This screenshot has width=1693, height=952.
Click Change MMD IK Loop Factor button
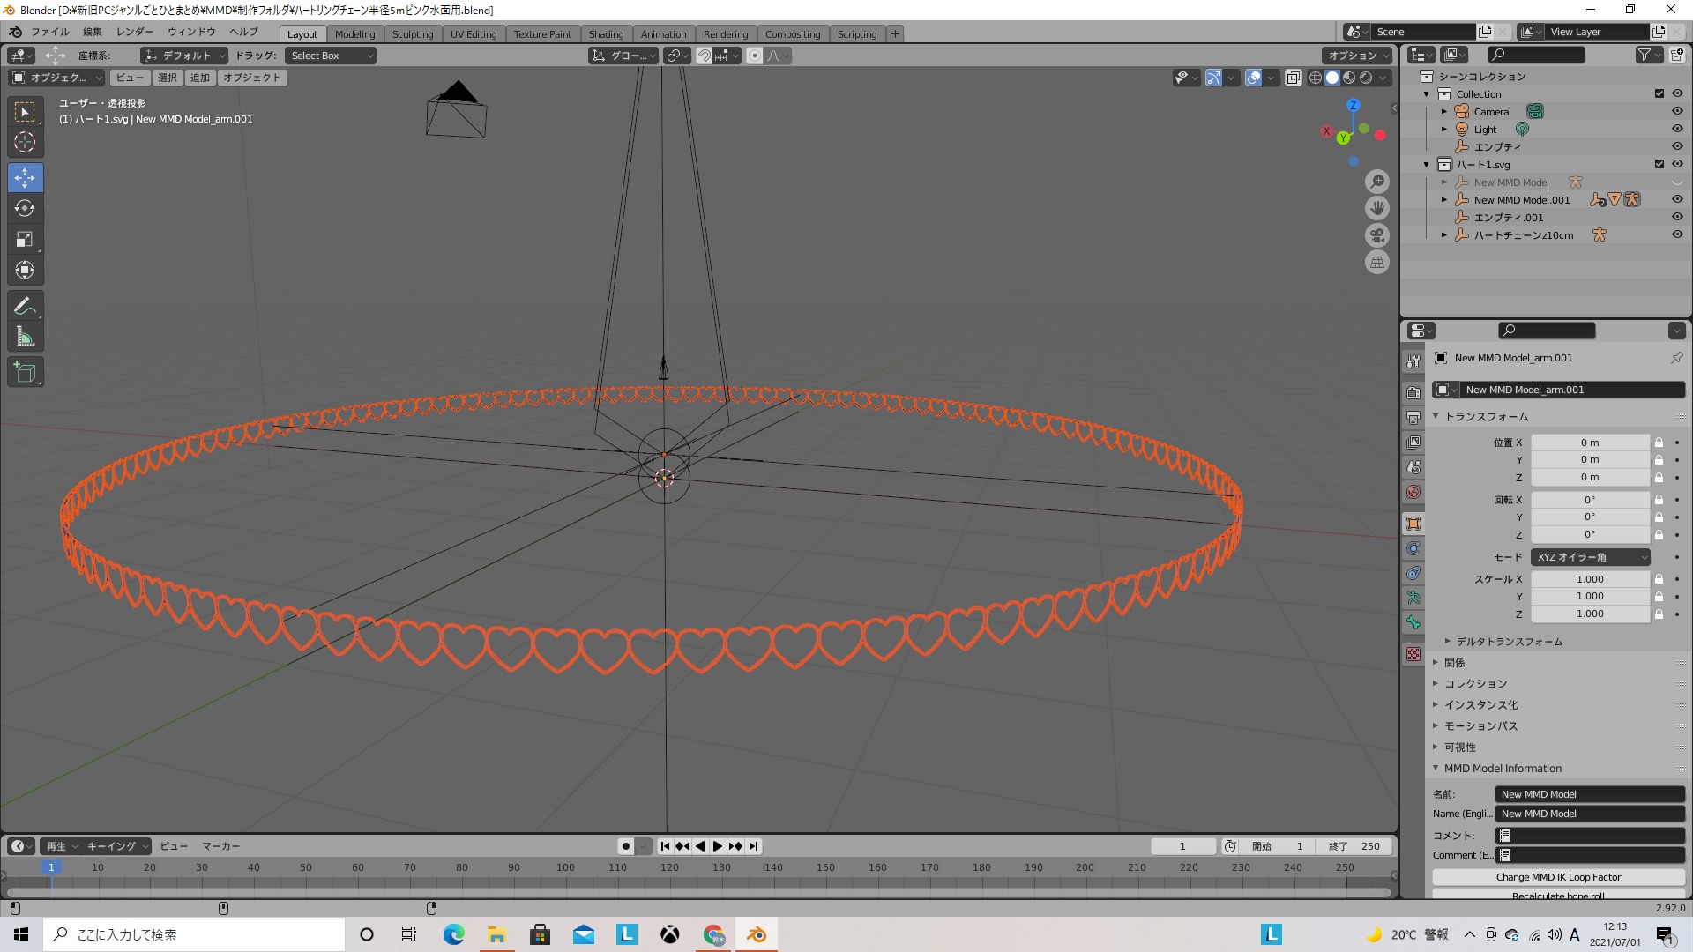pyautogui.click(x=1558, y=877)
